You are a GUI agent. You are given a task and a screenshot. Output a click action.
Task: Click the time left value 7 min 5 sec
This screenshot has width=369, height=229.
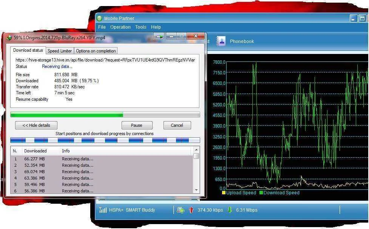(64, 93)
